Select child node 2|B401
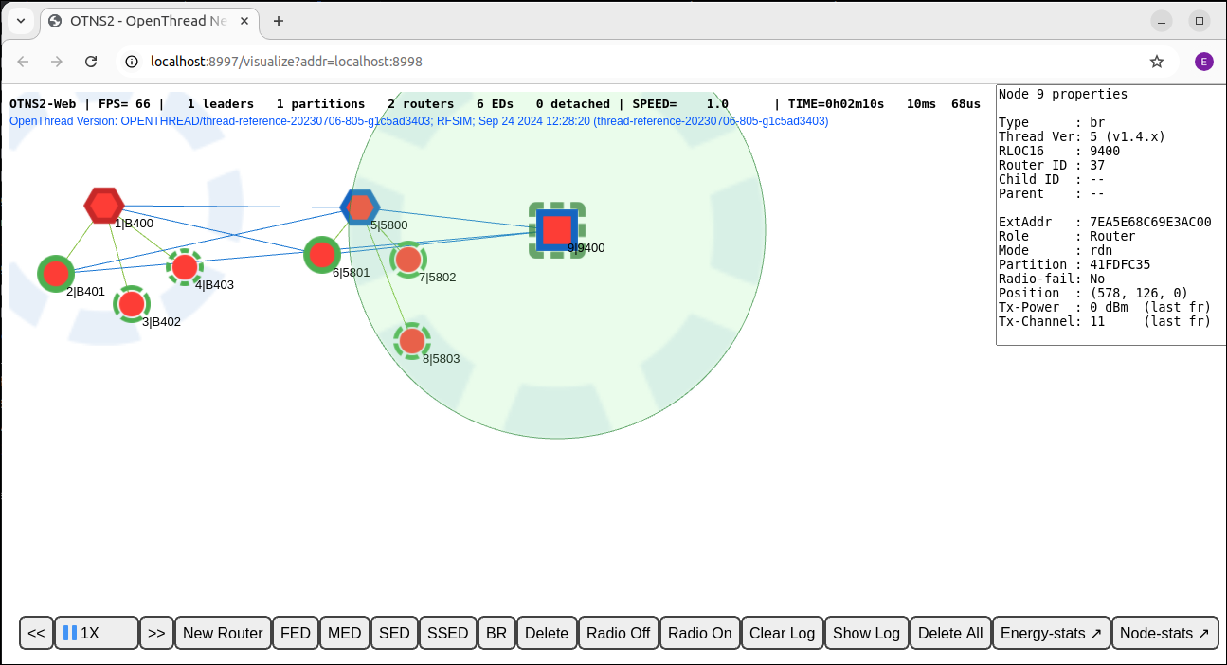Viewport: 1227px width, 665px height. 56,273
